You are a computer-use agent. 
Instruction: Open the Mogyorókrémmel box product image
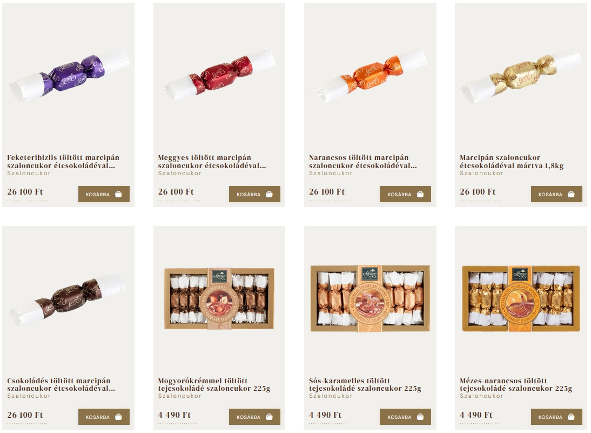point(219,298)
